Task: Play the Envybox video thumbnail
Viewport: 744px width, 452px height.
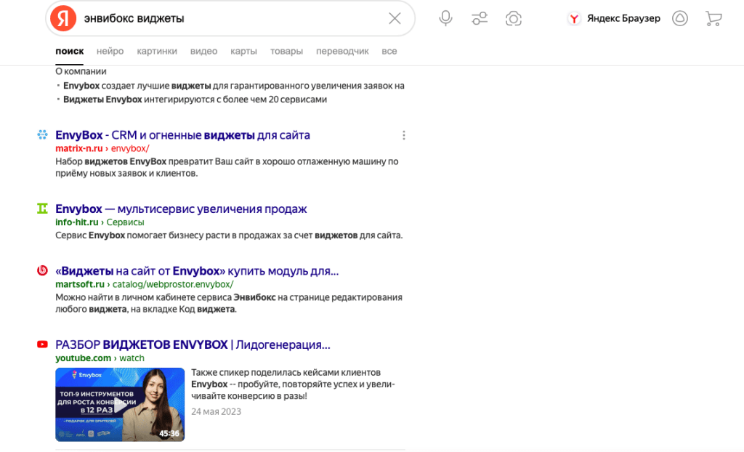Action: pos(120,405)
